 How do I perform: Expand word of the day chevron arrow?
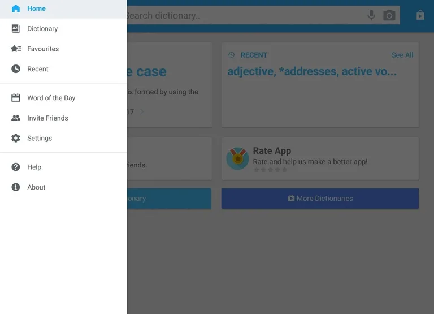142,111
